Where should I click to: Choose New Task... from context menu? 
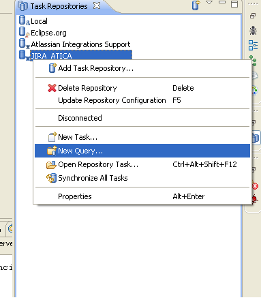142,137
